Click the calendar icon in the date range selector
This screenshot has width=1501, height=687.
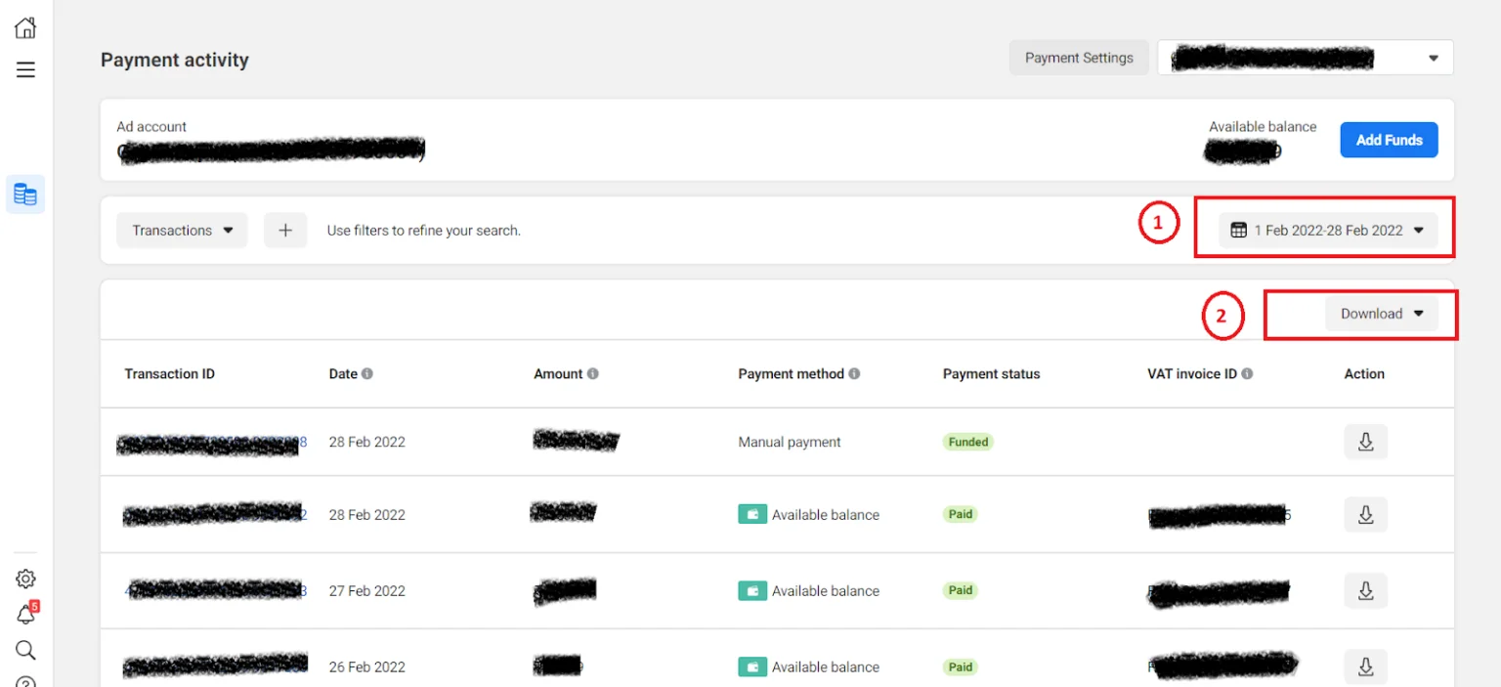(x=1238, y=230)
